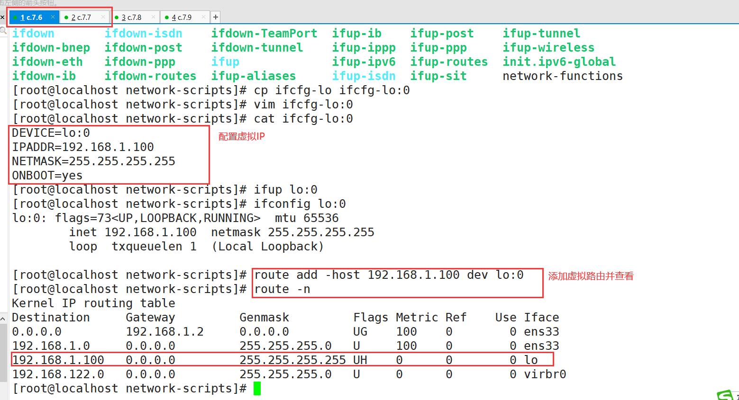Viewport: 739px width, 400px height.
Task: Click the ifup-tunnel script name
Action: (x=541, y=34)
